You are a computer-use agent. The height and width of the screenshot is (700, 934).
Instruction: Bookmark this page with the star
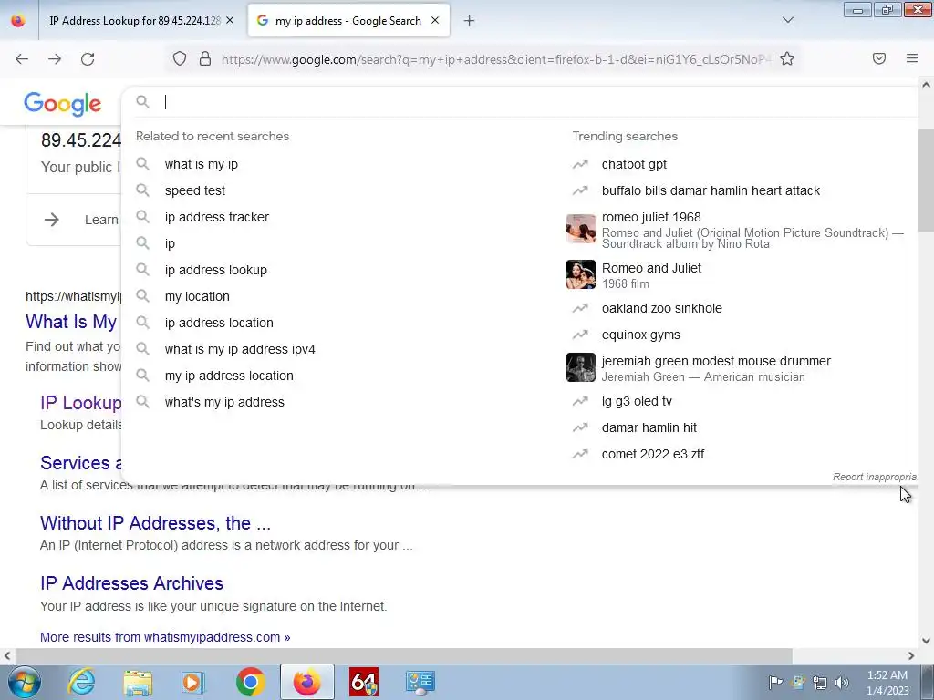pyautogui.click(x=787, y=58)
